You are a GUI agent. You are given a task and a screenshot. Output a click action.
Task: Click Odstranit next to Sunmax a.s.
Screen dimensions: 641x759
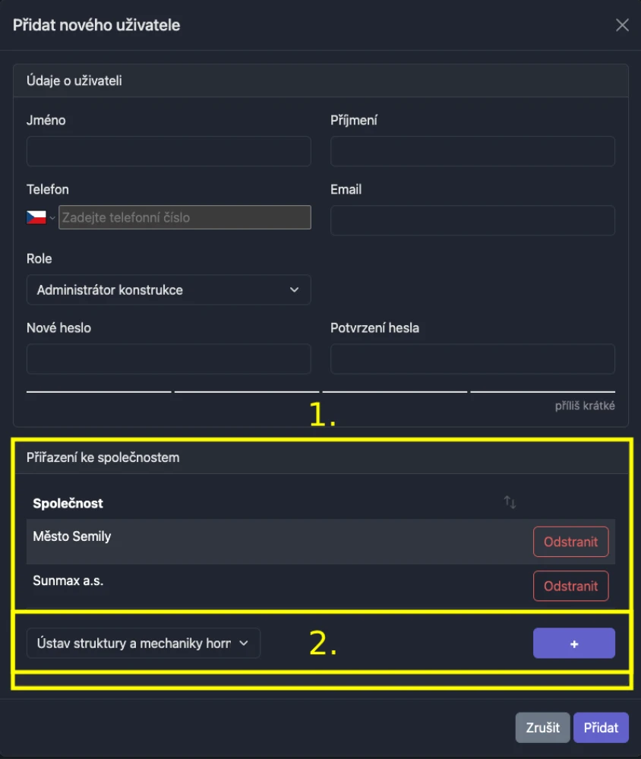click(x=570, y=586)
